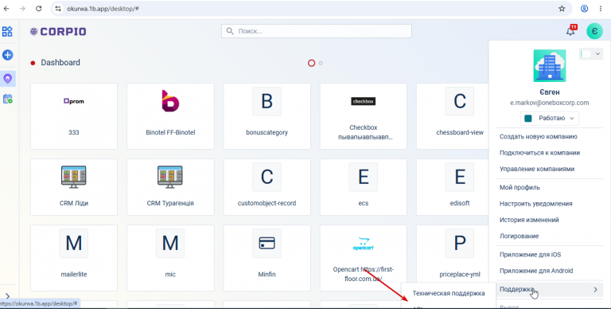Click the blue plus create button
Viewport: 611px width, 309px height.
(7, 55)
